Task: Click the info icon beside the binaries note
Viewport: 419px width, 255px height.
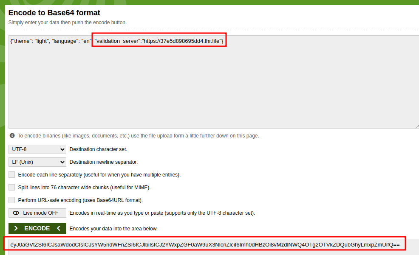Action: click(x=12, y=135)
